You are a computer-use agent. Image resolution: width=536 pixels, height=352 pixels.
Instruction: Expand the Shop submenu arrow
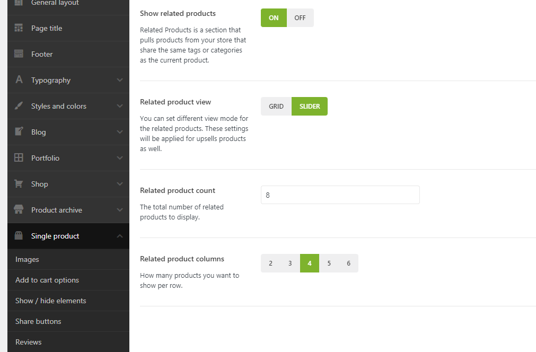point(120,184)
